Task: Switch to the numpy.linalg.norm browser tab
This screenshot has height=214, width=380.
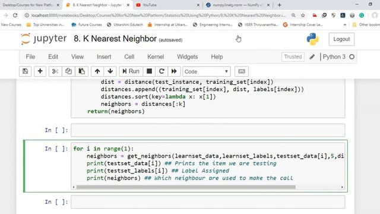Action: click(237, 5)
